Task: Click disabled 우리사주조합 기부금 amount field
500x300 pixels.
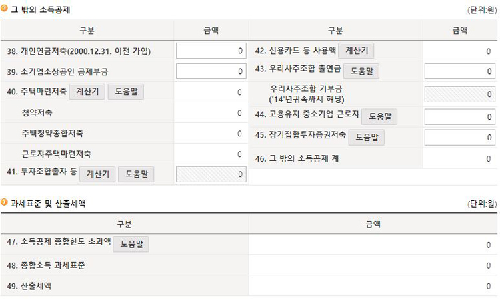Action: [460, 94]
